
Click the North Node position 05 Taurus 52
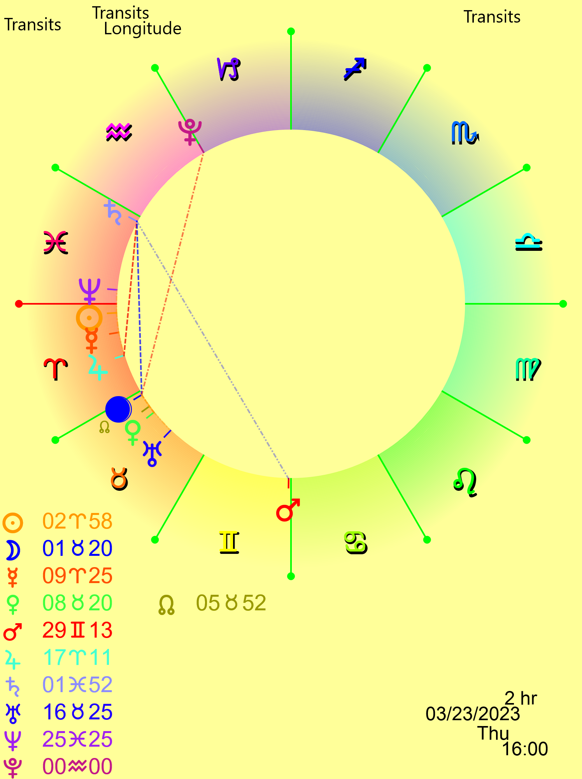point(231,603)
